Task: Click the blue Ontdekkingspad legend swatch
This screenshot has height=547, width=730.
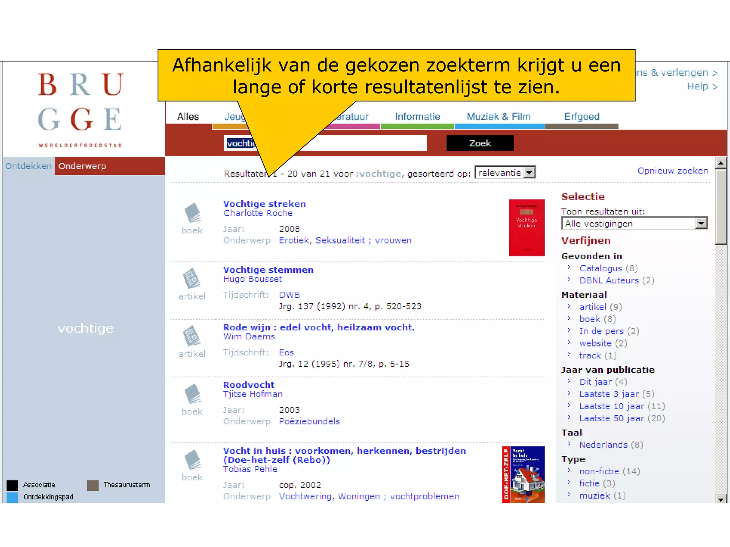Action: coord(12,497)
